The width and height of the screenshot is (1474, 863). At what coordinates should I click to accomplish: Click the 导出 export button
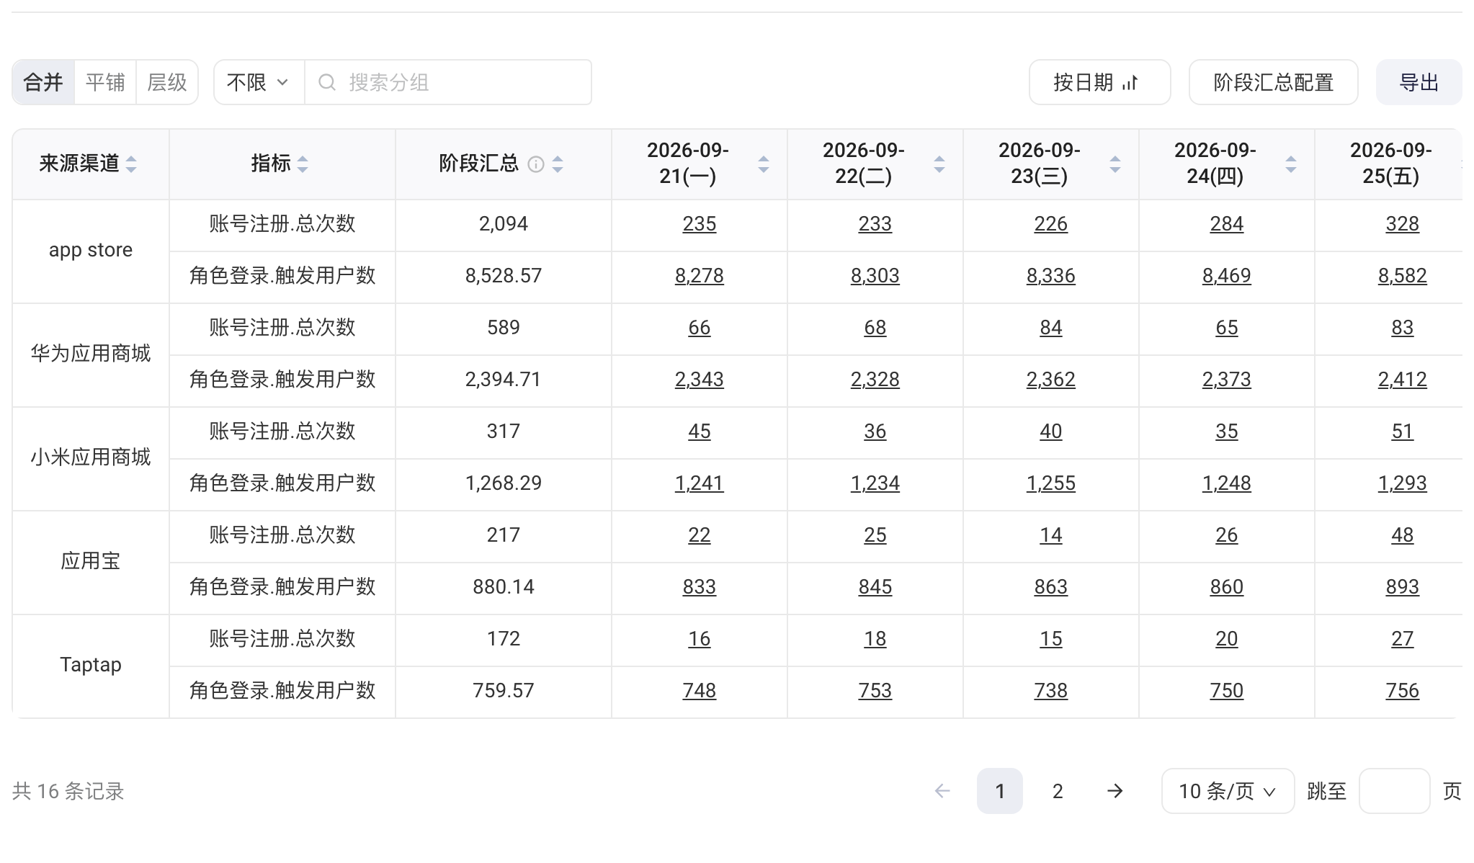1419,82
